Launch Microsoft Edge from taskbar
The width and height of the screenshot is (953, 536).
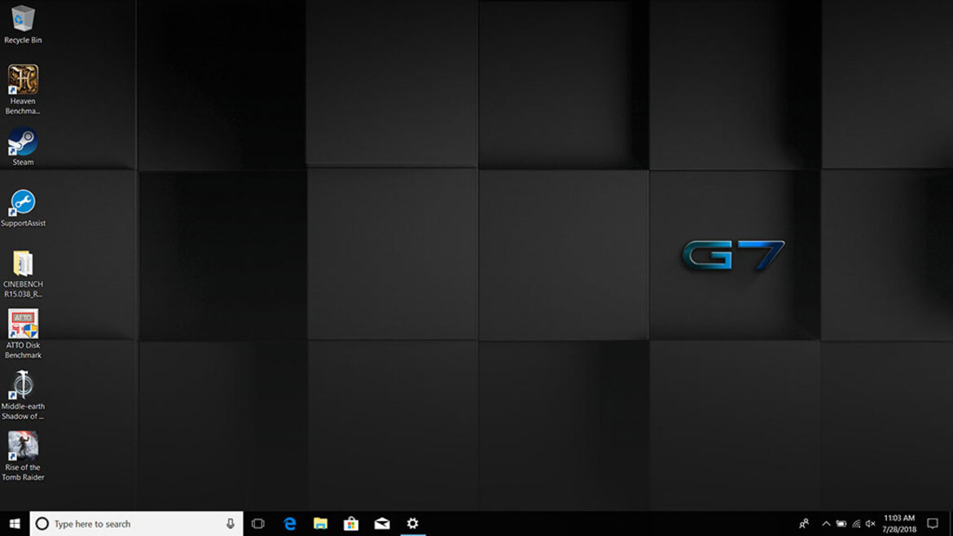[x=290, y=523]
